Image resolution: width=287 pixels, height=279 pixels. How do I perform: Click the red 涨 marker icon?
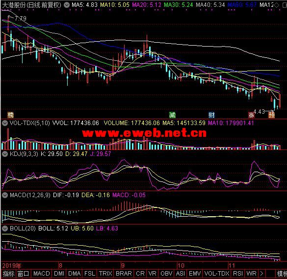[251, 115]
